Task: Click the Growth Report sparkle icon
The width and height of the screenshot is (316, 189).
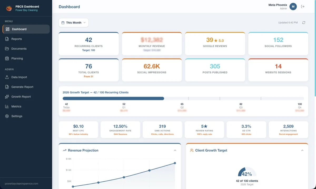Action: coord(7,97)
